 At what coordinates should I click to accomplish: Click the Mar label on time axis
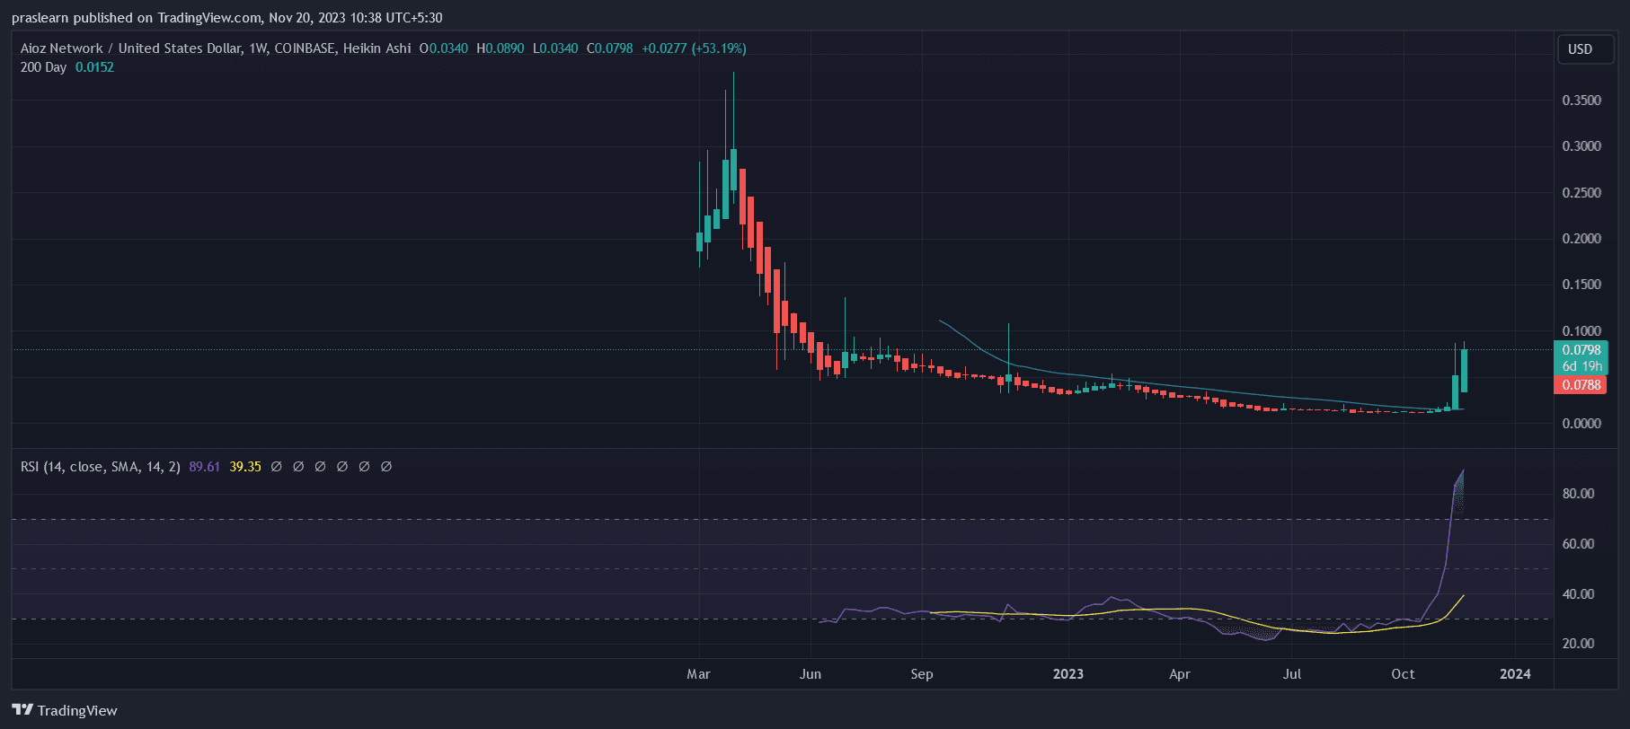(698, 674)
